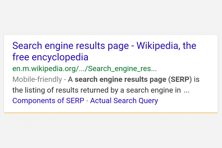Click the yellow bottom border of the result card
This screenshot has width=222, height=148.
(111, 112)
